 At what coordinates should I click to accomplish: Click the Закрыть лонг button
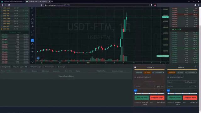(190, 98)
